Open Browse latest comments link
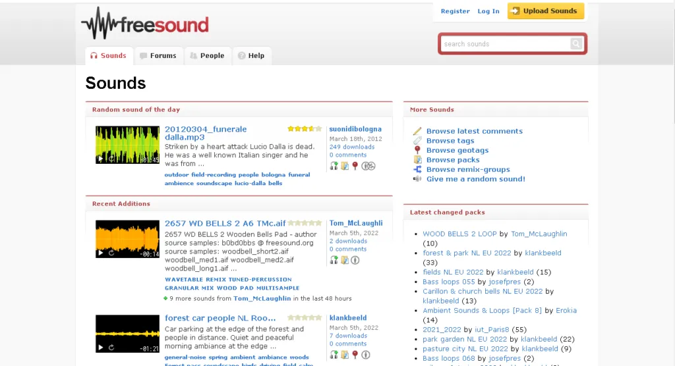The height and width of the screenshot is (366, 675). click(475, 131)
